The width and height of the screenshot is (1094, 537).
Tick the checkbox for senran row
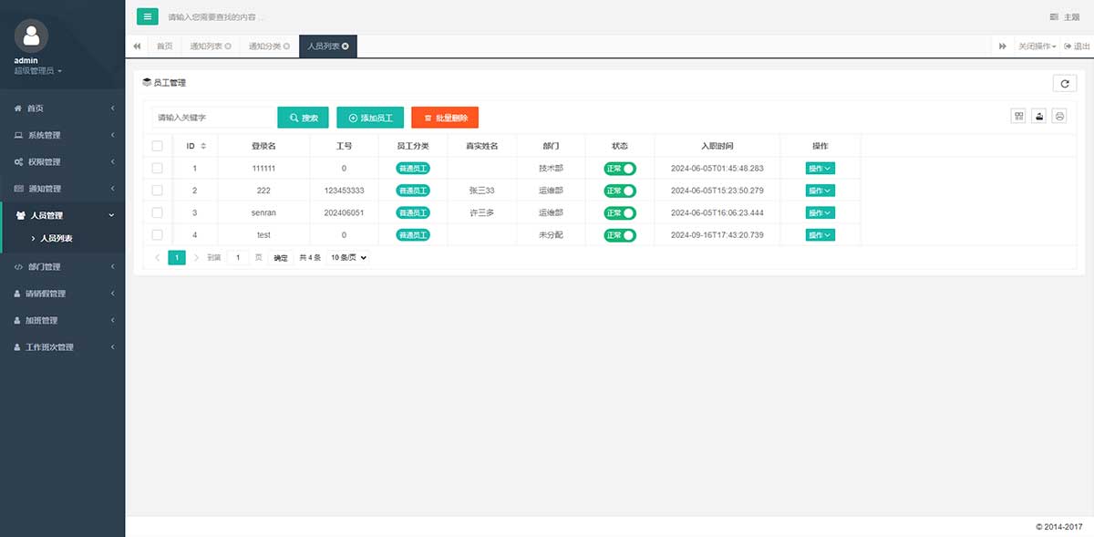(x=157, y=212)
